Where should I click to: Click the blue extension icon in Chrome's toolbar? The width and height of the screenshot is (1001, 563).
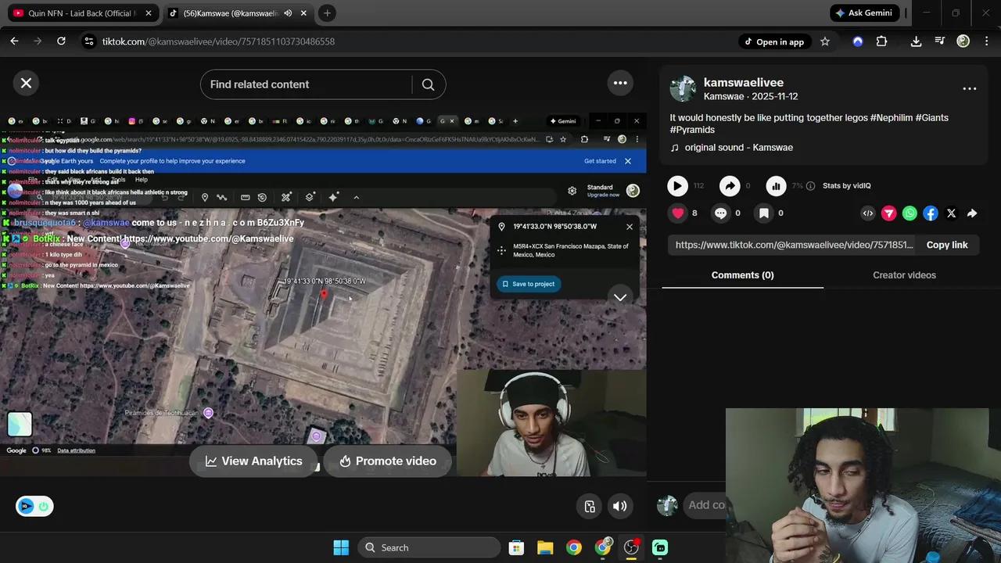(x=858, y=41)
